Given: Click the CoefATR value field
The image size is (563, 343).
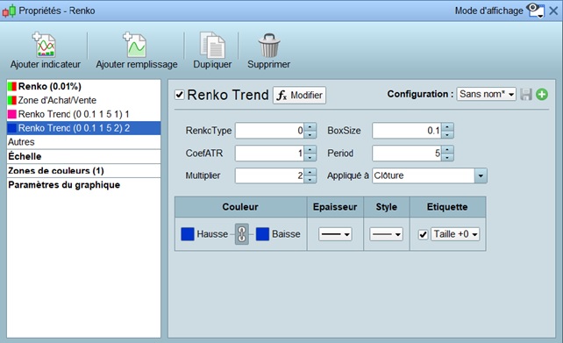Looking at the screenshot, I should click(x=269, y=154).
